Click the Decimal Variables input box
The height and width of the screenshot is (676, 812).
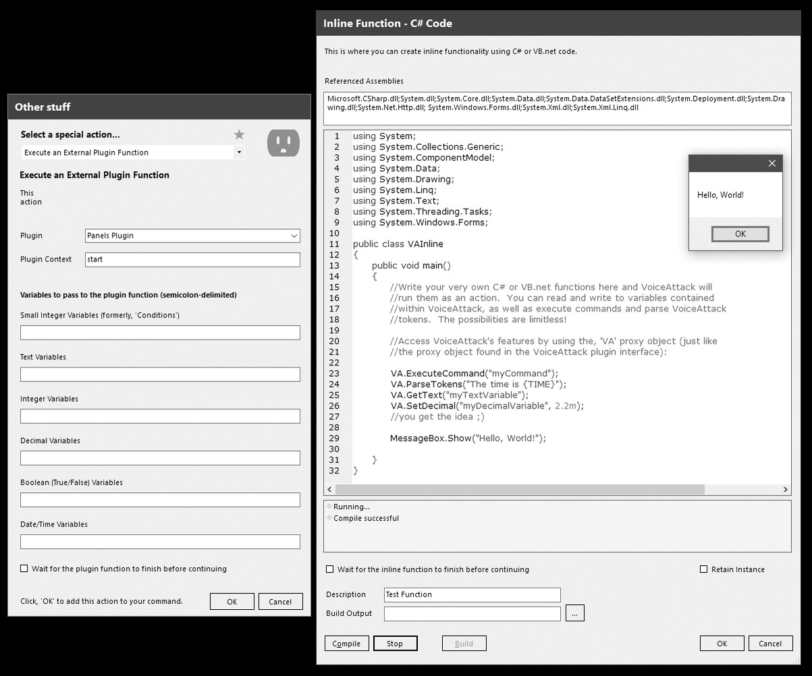click(x=160, y=458)
